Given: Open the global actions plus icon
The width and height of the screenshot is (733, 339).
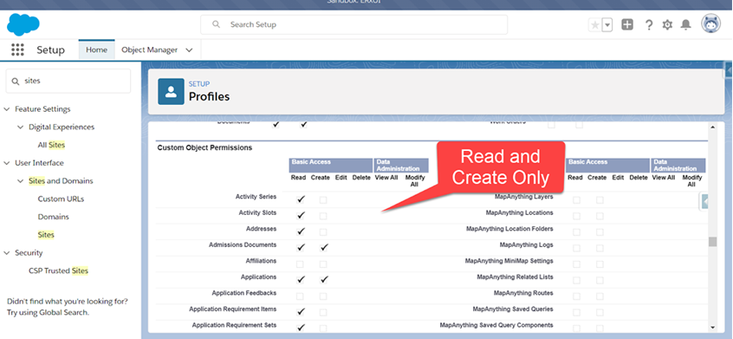Looking at the screenshot, I should click(627, 25).
